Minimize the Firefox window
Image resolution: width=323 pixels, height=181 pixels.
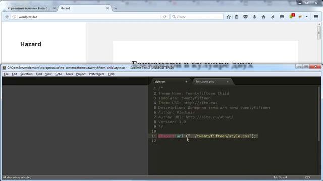pyautogui.click(x=300, y=3)
